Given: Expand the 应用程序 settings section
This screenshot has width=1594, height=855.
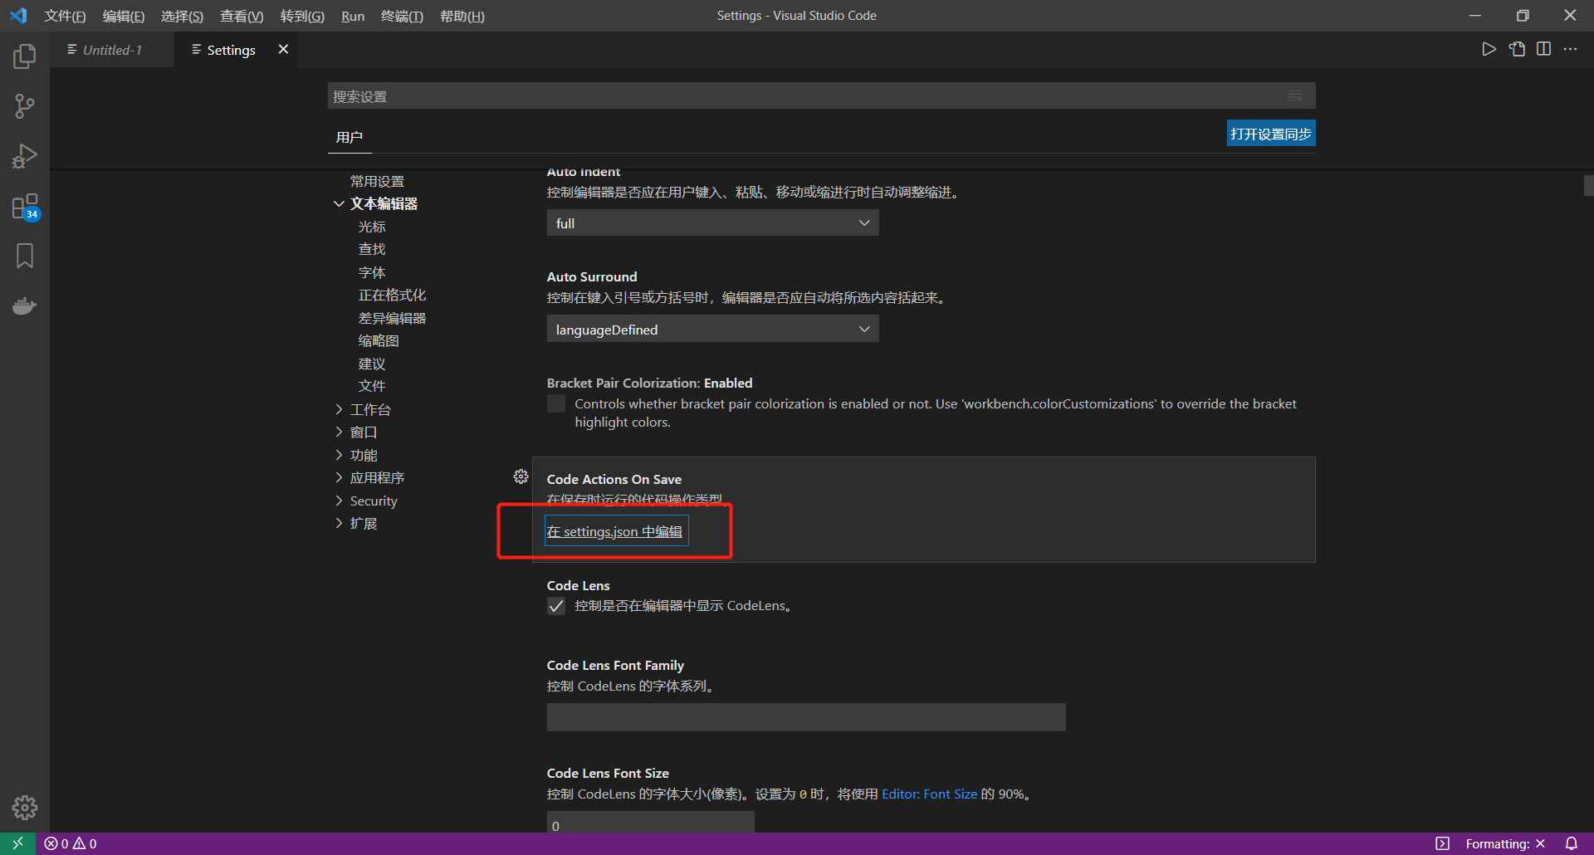Looking at the screenshot, I should 339,477.
